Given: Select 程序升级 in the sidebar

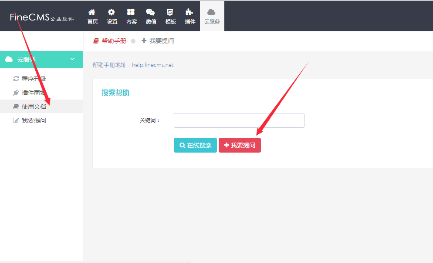Looking at the screenshot, I should 34,79.
